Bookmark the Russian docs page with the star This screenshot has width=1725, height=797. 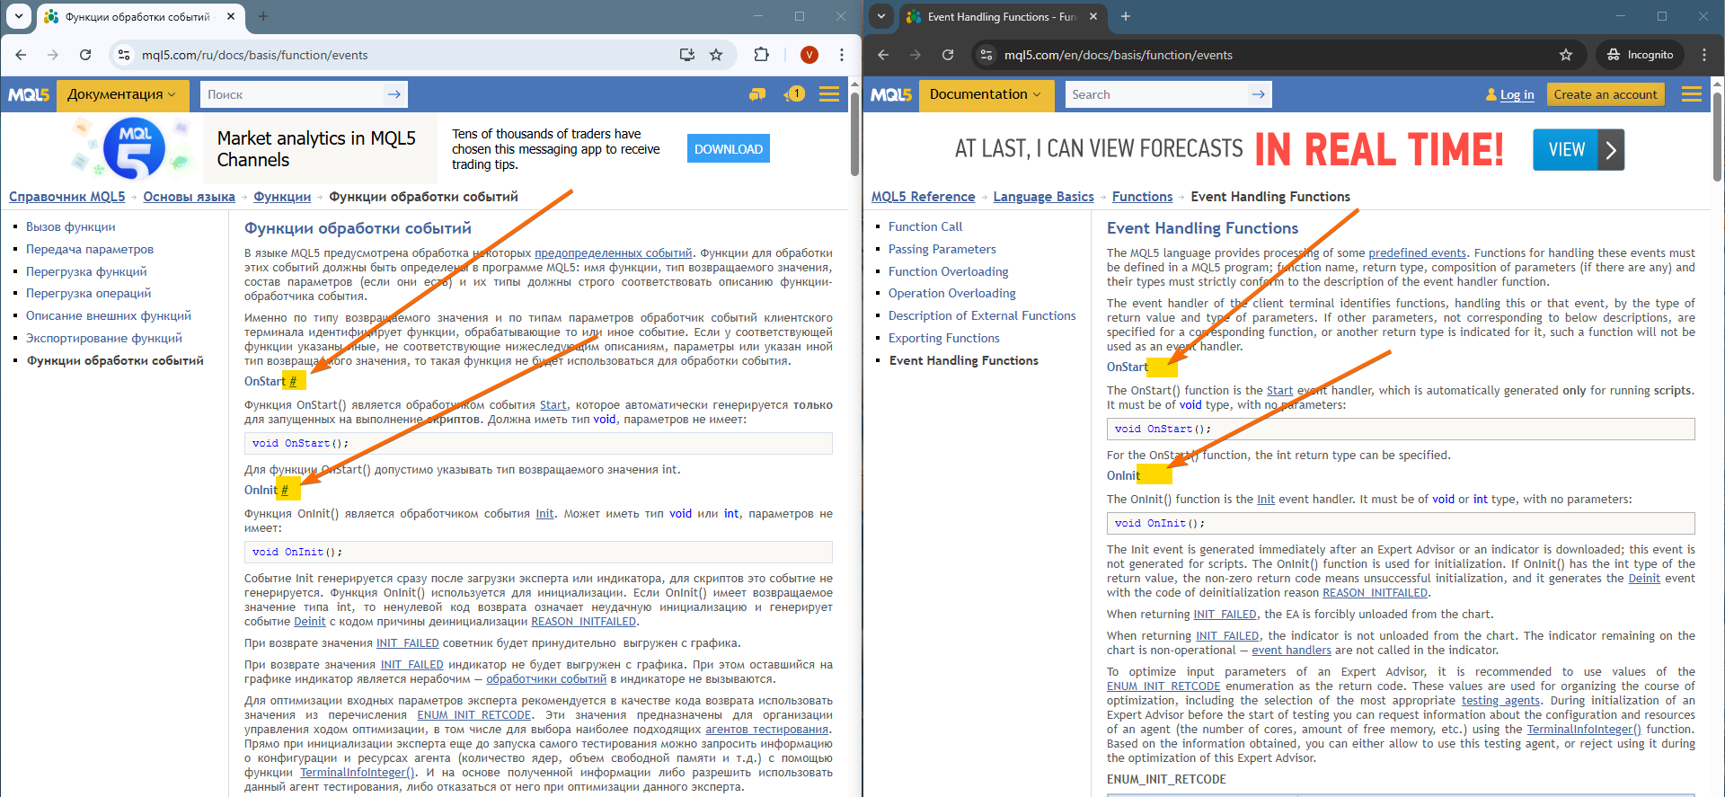coord(716,55)
